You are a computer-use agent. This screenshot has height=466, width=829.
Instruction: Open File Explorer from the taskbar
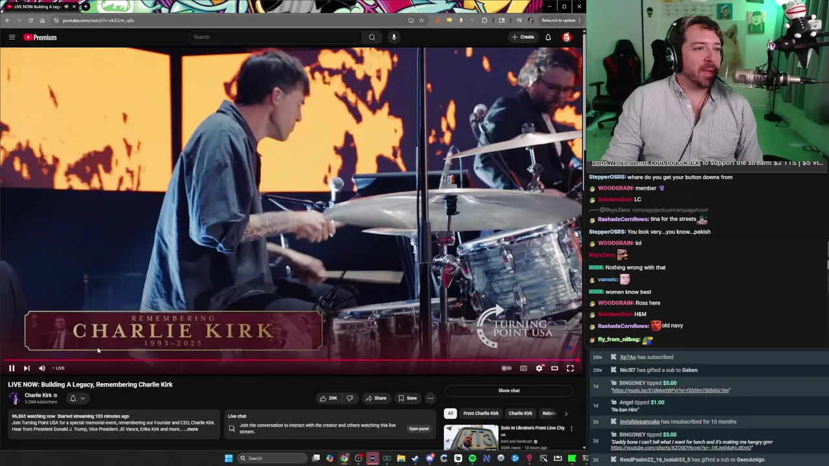tap(401, 458)
